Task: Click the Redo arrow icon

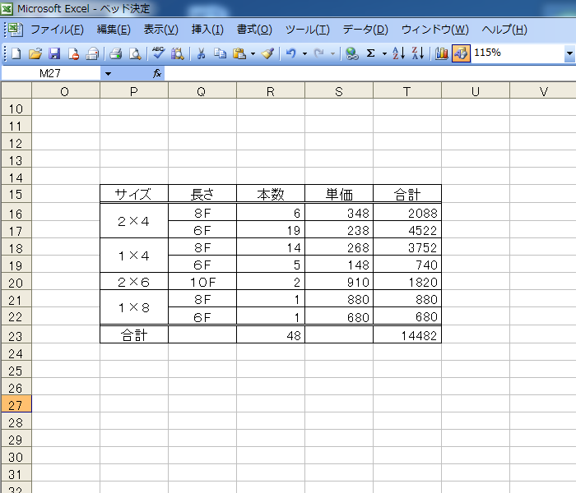Action: (x=319, y=53)
